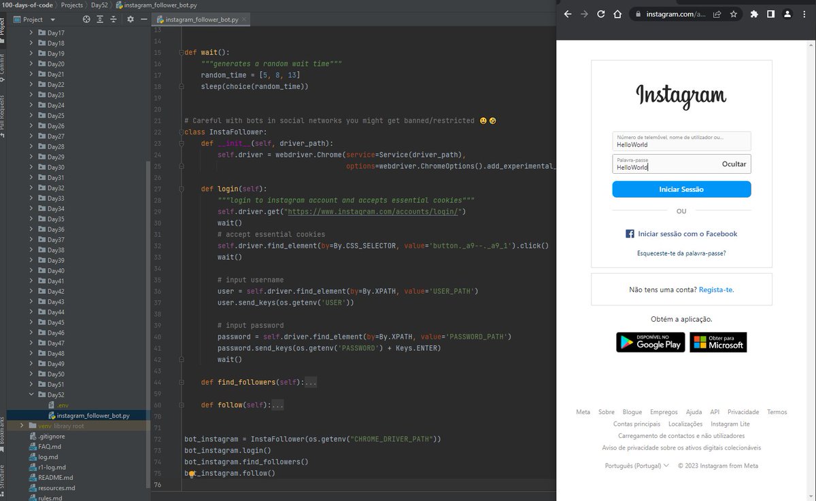
Task: Open the Português (Portugal) language dropdown
Action: click(x=636, y=466)
